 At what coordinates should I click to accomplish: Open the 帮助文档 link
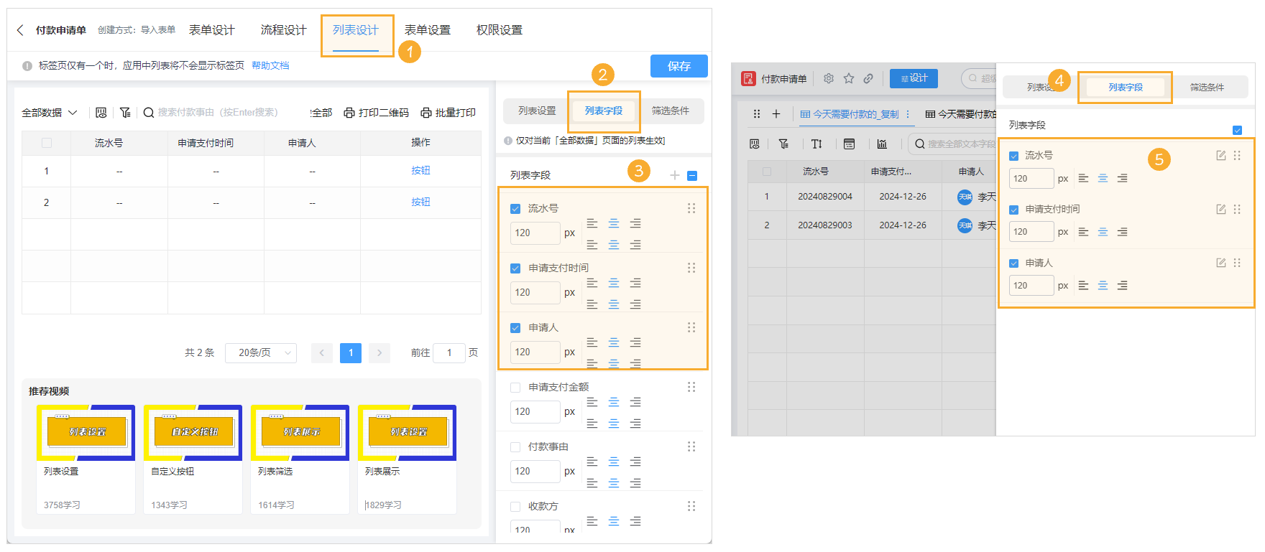coord(270,65)
